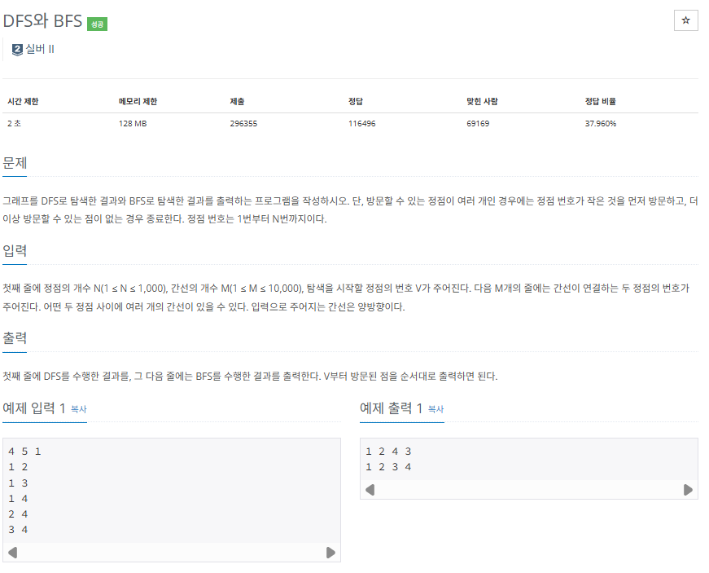Click sample input line 3 4

(x=18, y=530)
